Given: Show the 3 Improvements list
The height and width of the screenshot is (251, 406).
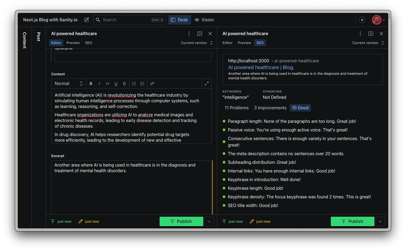Looking at the screenshot, I should (x=270, y=108).
